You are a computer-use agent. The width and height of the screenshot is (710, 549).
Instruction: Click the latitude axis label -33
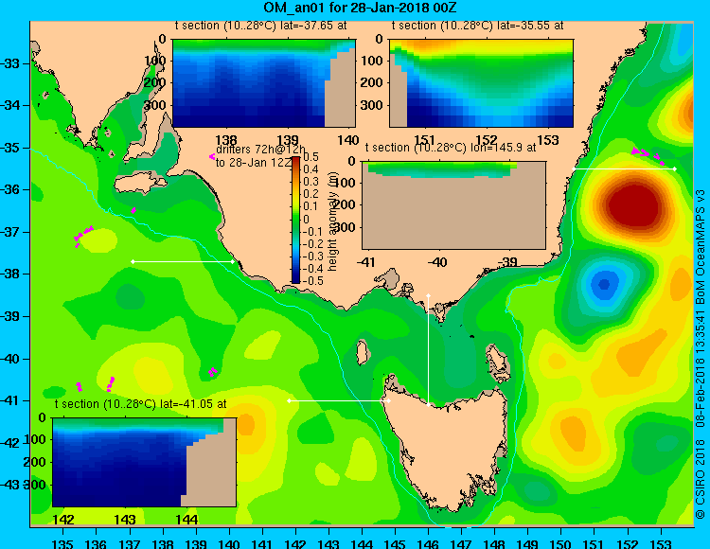[10, 63]
